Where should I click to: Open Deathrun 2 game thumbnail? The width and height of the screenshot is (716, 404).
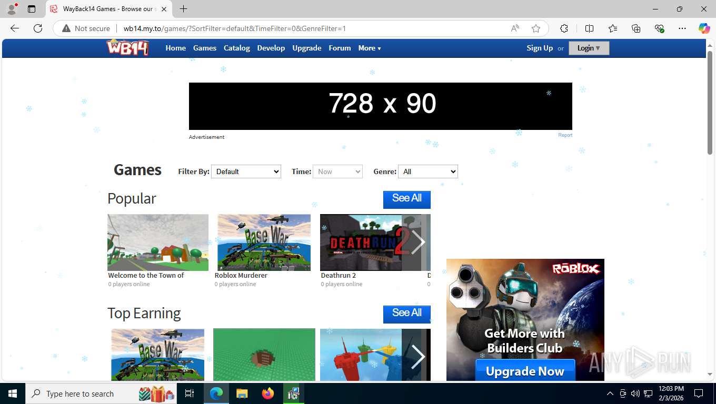(x=362, y=243)
